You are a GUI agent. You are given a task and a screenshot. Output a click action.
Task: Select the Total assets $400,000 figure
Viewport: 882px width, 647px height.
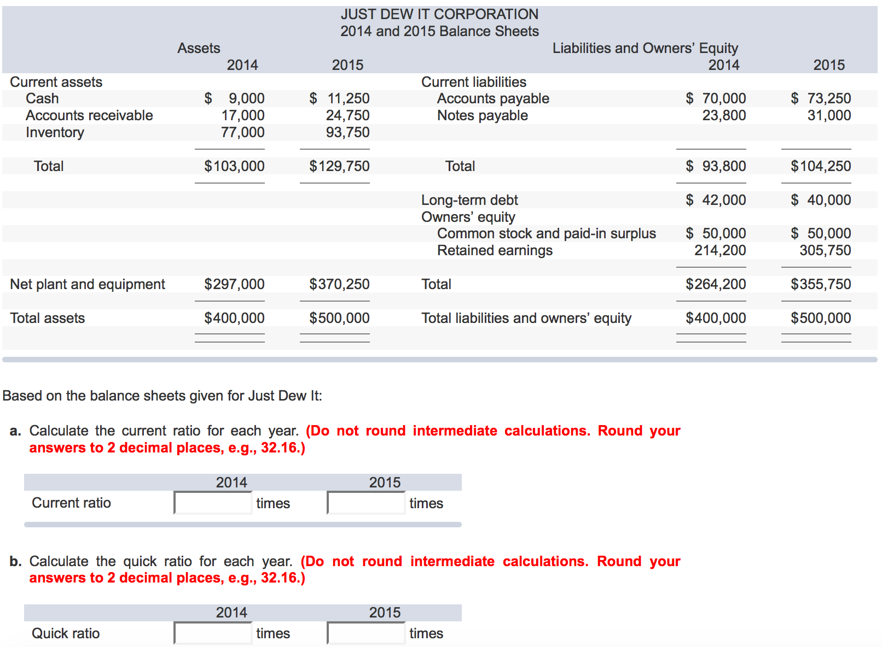coord(234,317)
